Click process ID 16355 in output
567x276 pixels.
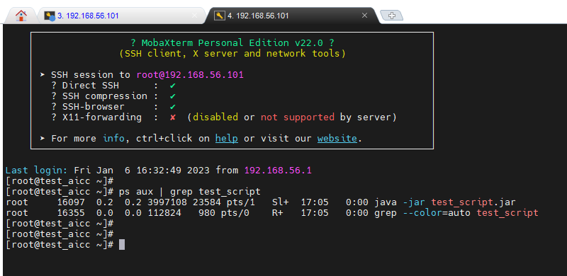pos(71,213)
